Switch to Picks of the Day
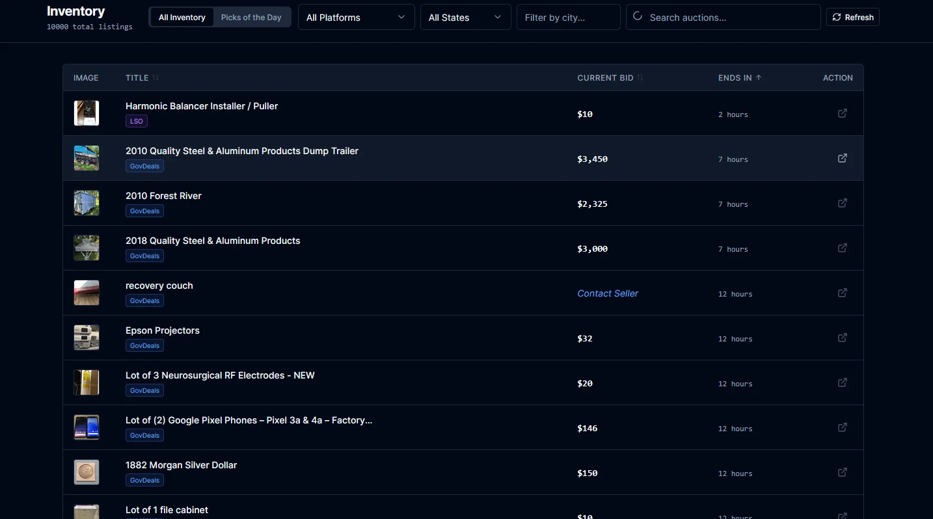933x519 pixels. click(251, 18)
